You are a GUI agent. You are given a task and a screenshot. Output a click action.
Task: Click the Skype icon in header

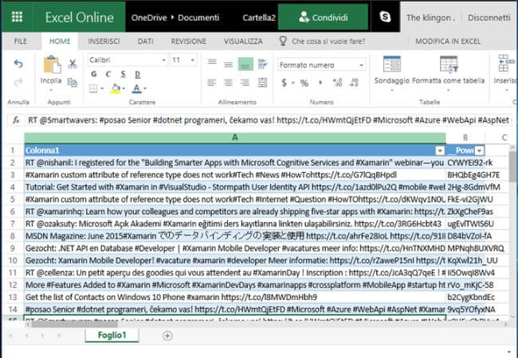385,17
